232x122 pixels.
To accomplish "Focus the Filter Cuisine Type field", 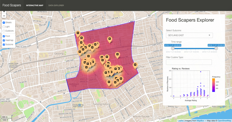I will click(x=189, y=62).
